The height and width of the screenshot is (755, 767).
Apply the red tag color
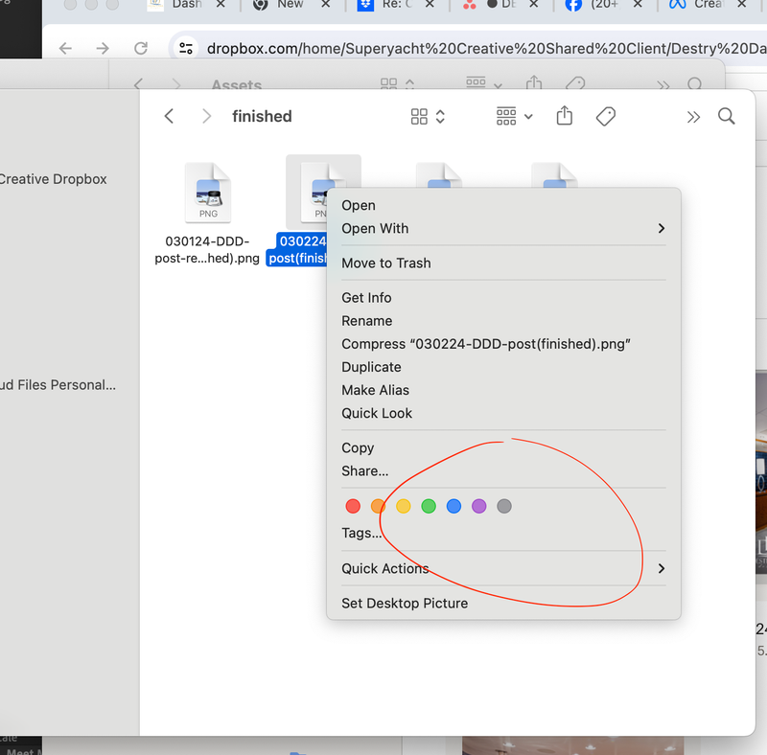(353, 506)
